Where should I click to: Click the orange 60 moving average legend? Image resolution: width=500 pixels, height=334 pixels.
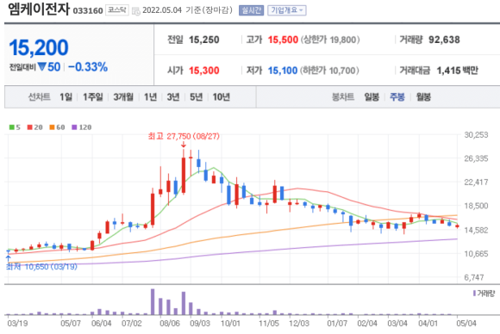[x=57, y=127]
